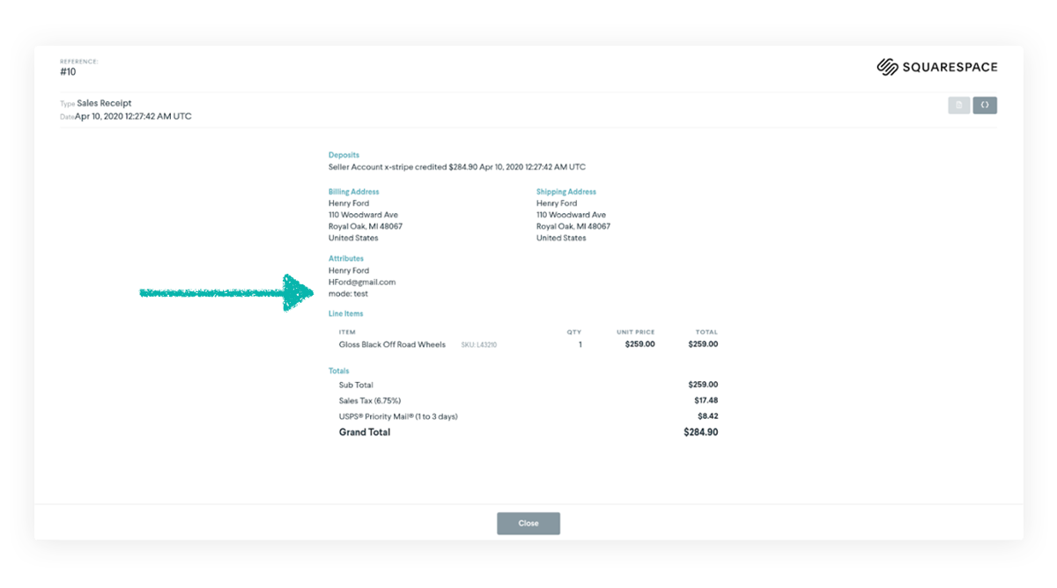
Task: Click the Deposits section heading
Action: (344, 155)
